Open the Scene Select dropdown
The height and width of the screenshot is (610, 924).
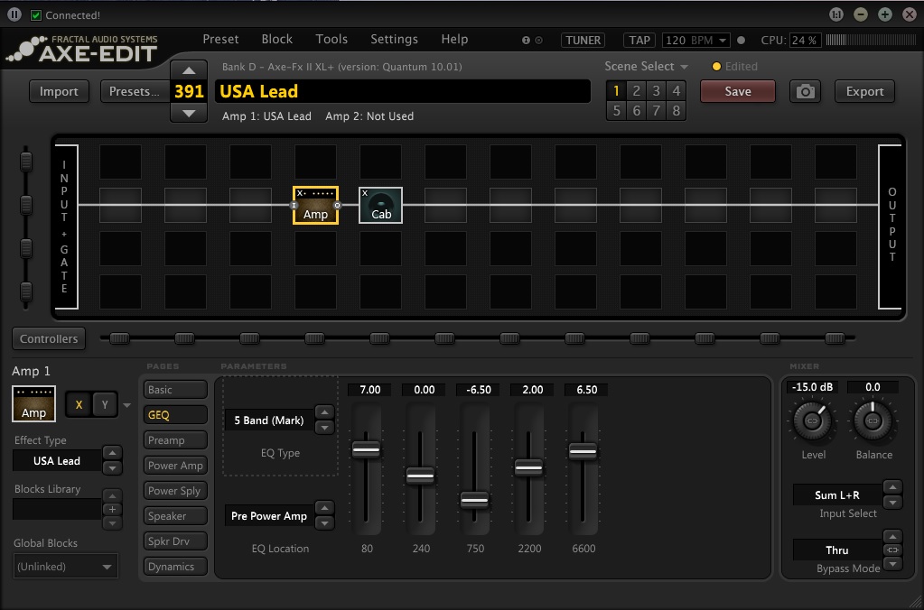pyautogui.click(x=647, y=67)
